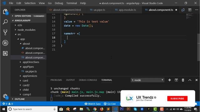Open Photoshop from the taskbar
Screen dimensions: 200x112
click(122, 109)
